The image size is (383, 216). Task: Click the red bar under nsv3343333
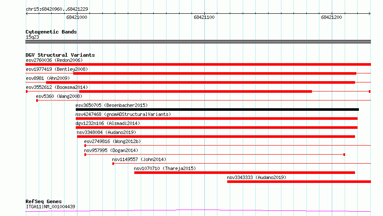[299, 182]
